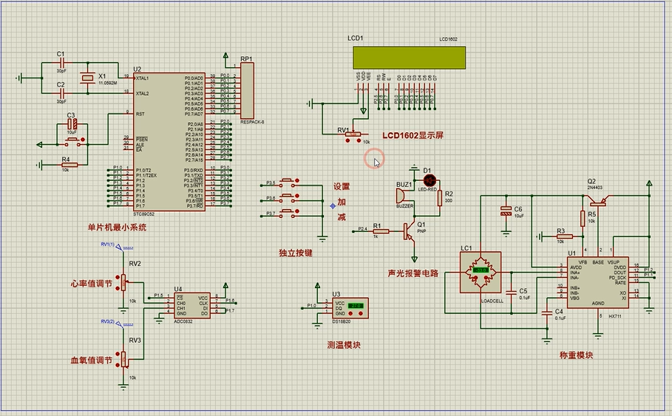The width and height of the screenshot is (672, 416).
Task: Click the green LCD1602 display screen
Action: click(x=409, y=57)
